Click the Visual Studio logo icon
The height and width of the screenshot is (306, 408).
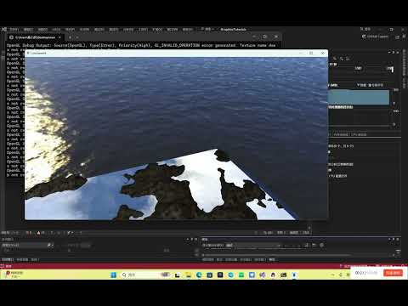[x=3, y=29]
